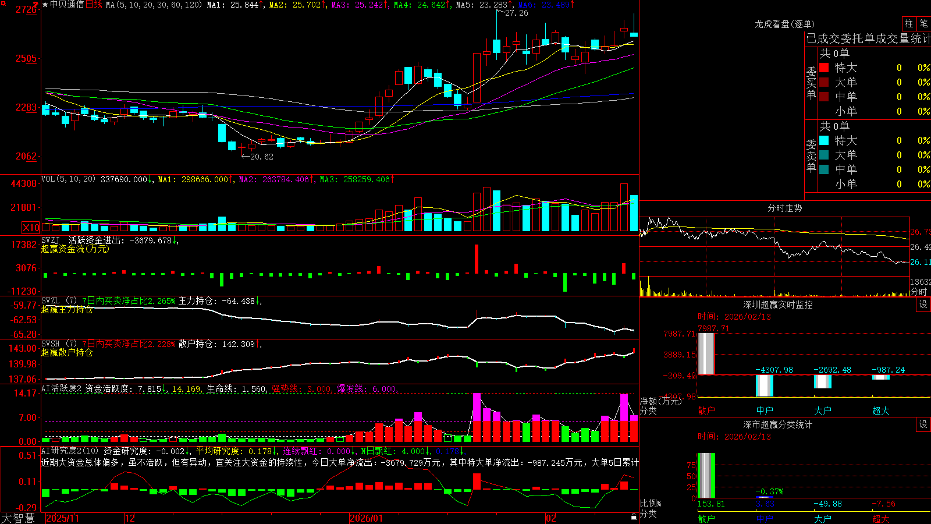Click the bright red 特大 buy-order swatch
Image resolution: width=931 pixels, height=524 pixels.
tap(824, 68)
